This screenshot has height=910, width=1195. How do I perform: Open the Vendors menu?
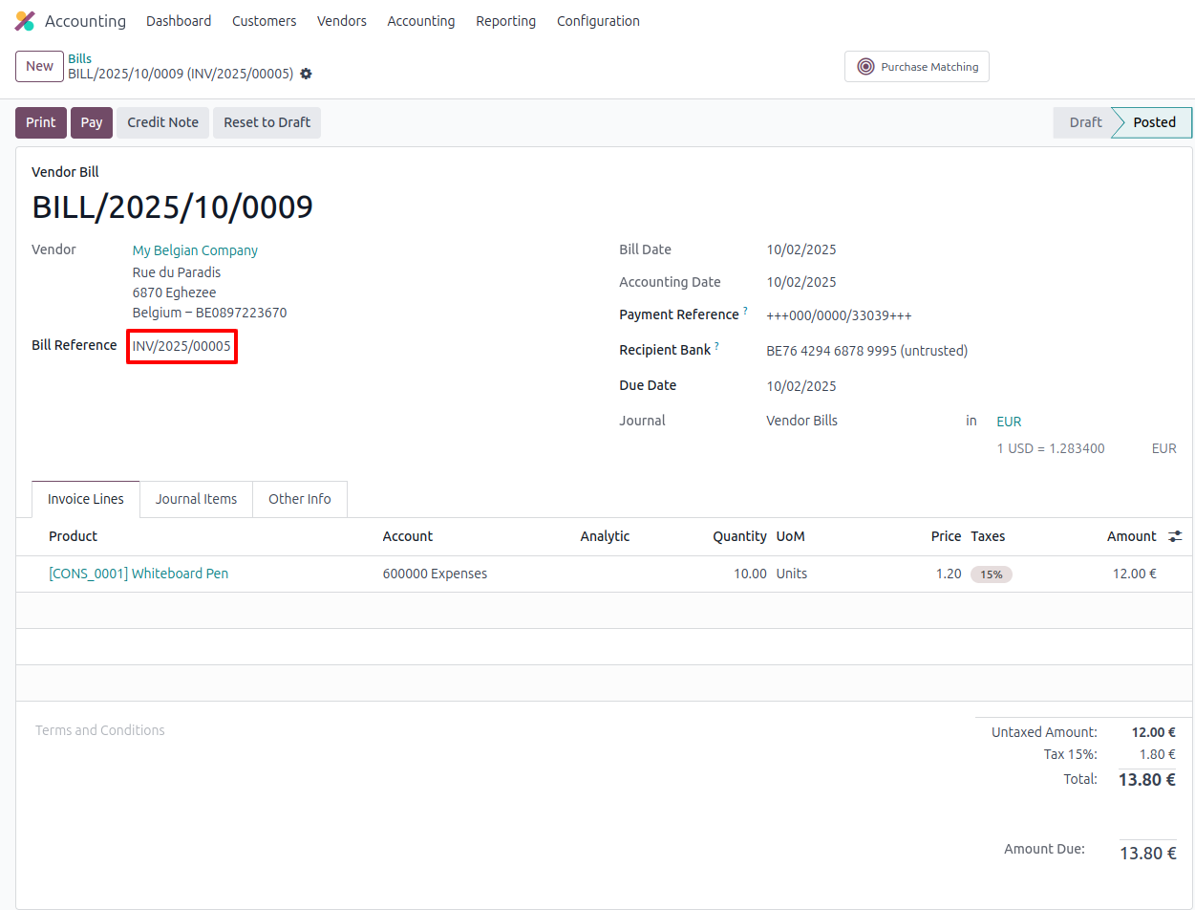(x=342, y=21)
